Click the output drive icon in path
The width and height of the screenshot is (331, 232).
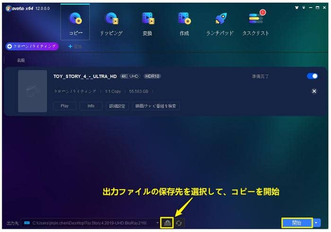(x=27, y=223)
